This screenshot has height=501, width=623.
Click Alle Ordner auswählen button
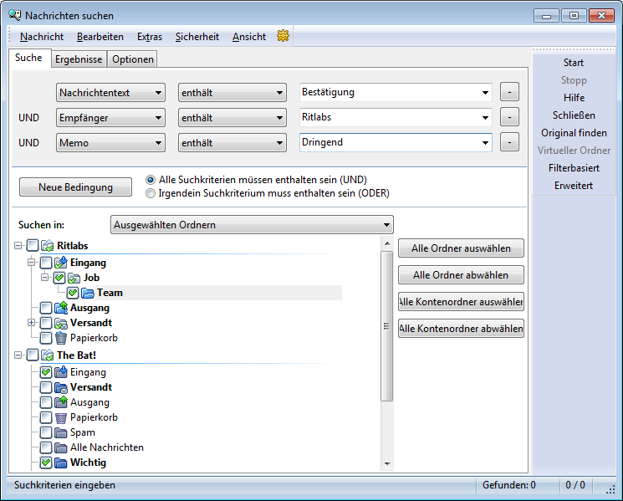click(x=461, y=248)
